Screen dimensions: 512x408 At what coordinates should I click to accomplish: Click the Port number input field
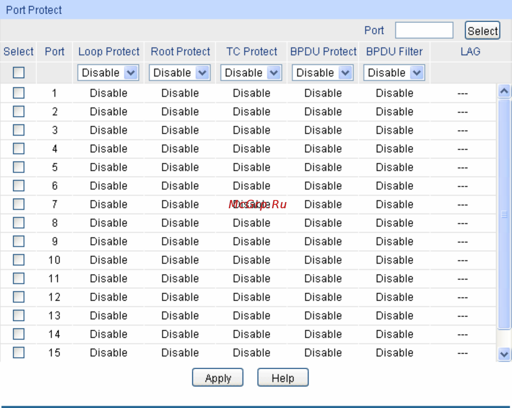424,30
